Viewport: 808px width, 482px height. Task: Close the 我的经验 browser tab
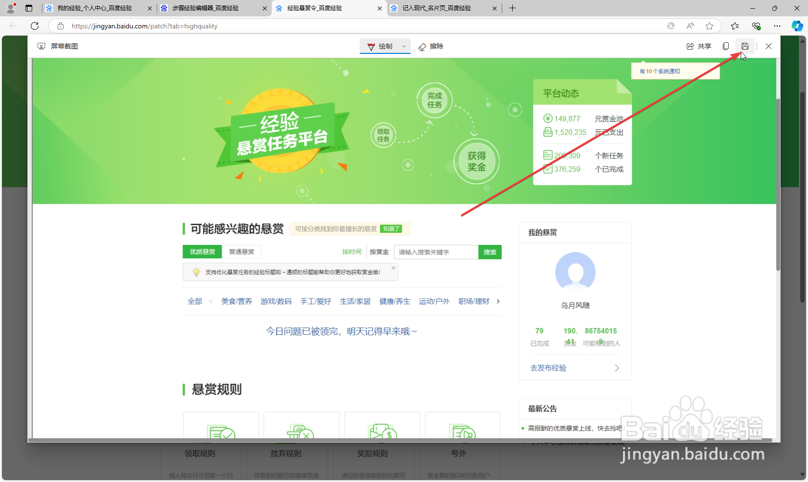pos(150,8)
